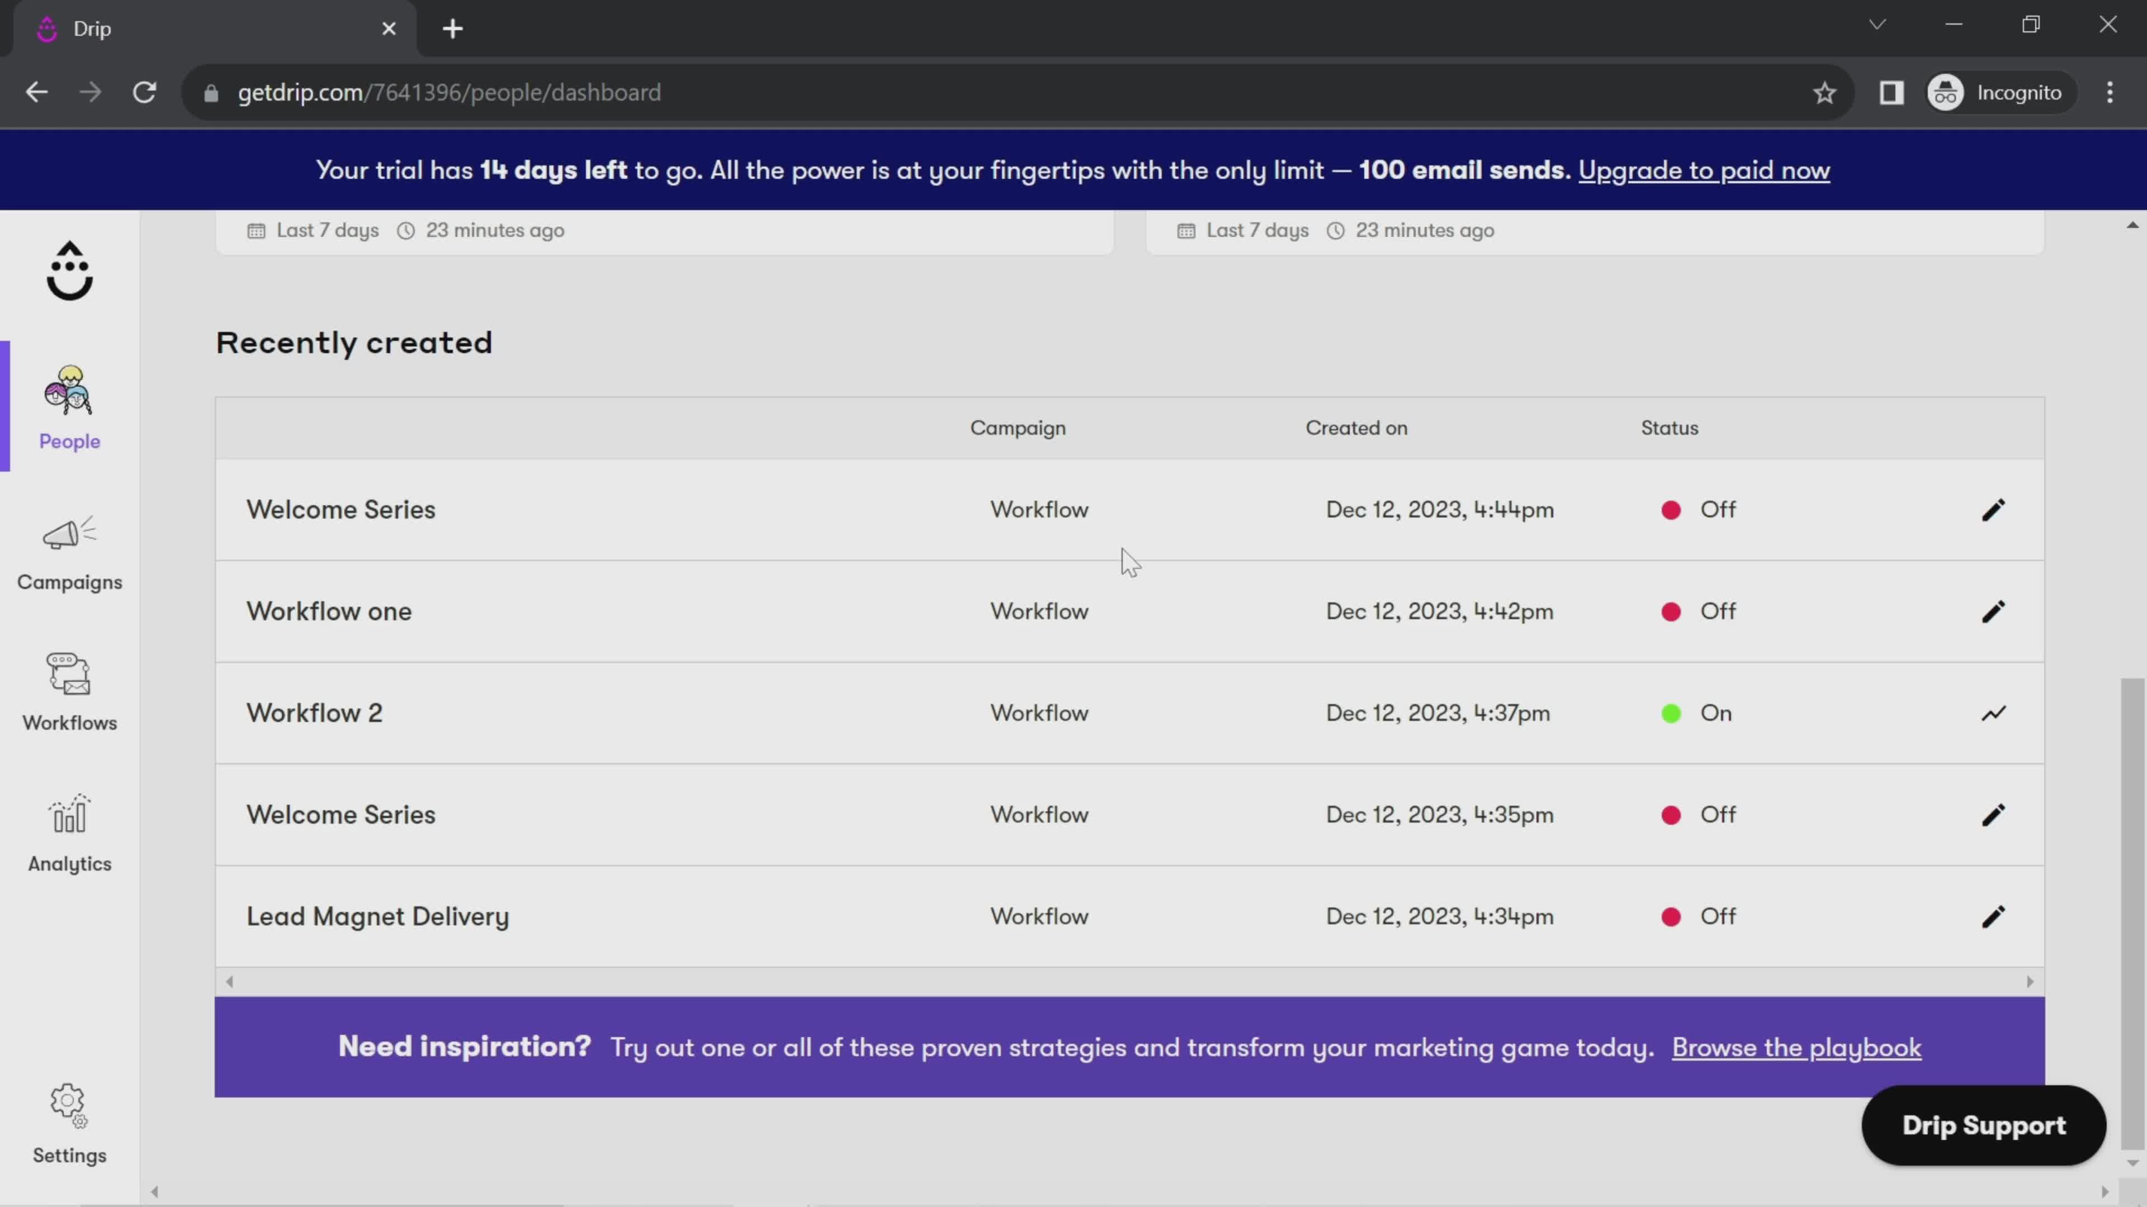
Task: Edit the Welcome Series workflow
Action: coord(1995,509)
